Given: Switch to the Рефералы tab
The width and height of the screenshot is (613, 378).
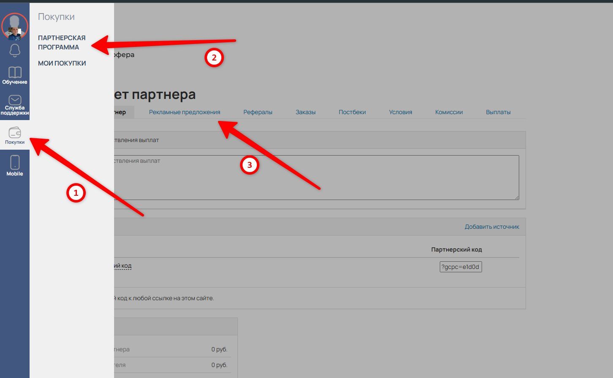Looking at the screenshot, I should (258, 112).
